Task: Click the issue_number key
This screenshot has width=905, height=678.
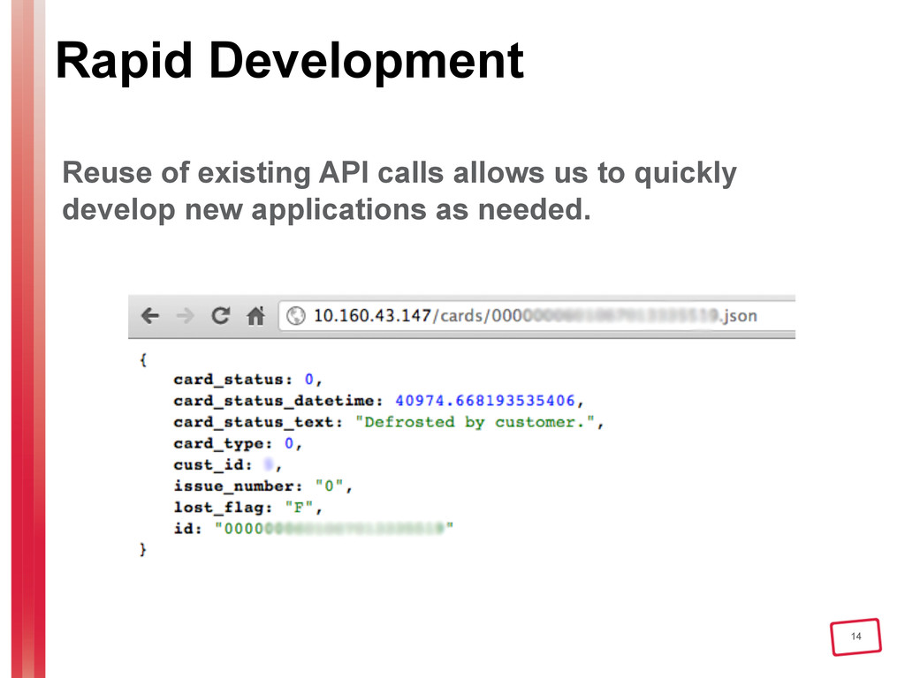Action: 233,486
